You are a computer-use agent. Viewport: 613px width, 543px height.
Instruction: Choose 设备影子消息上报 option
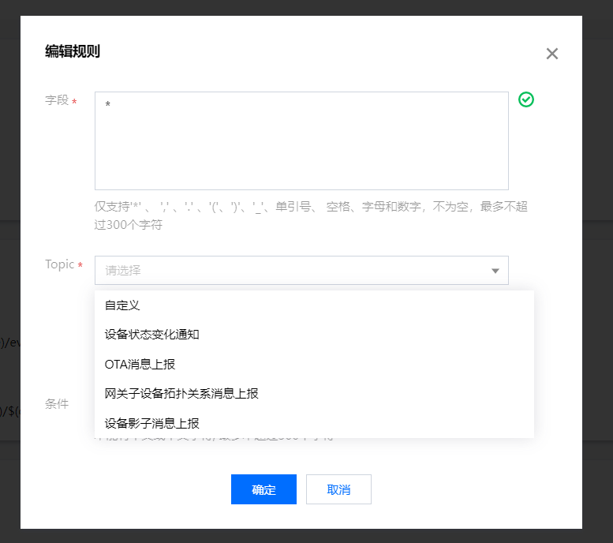click(x=314, y=423)
